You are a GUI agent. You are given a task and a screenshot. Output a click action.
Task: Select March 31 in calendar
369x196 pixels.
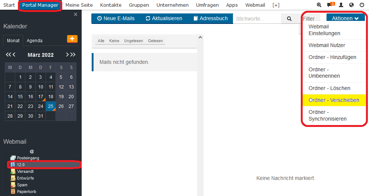[x=41, y=116]
